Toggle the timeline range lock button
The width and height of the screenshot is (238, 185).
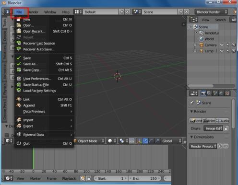pos(89,178)
